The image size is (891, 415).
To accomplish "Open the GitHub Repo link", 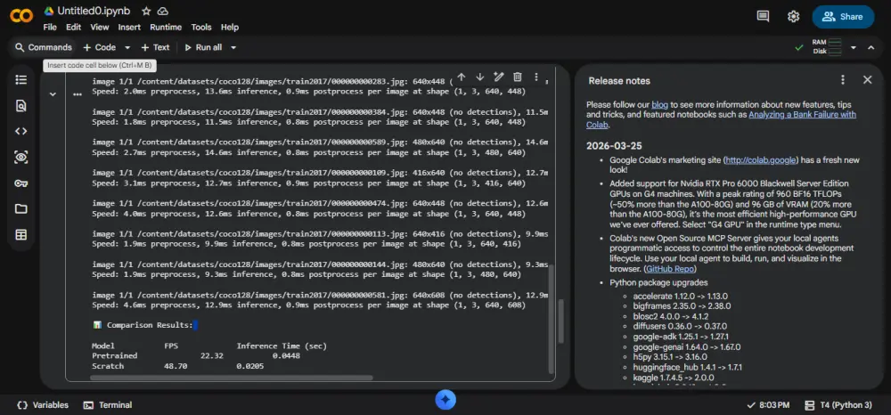I will click(669, 269).
